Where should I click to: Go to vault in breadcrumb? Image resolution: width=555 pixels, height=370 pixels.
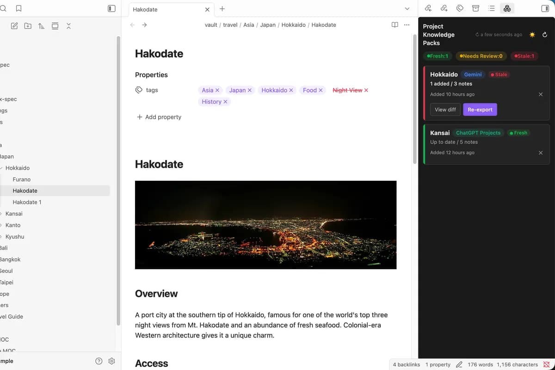211,25
